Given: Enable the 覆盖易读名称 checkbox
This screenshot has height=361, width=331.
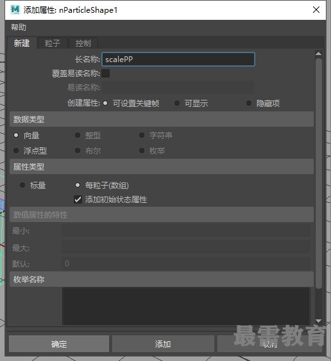Looking at the screenshot, I should tap(106, 74).
